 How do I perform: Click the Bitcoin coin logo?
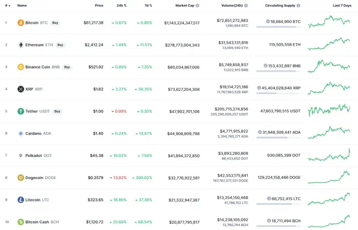tap(20, 23)
